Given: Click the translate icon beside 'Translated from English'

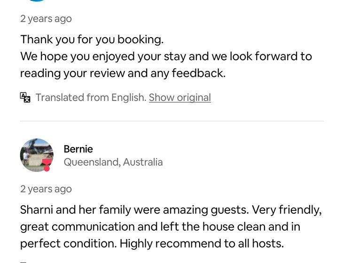Looking at the screenshot, I should coord(25,98).
